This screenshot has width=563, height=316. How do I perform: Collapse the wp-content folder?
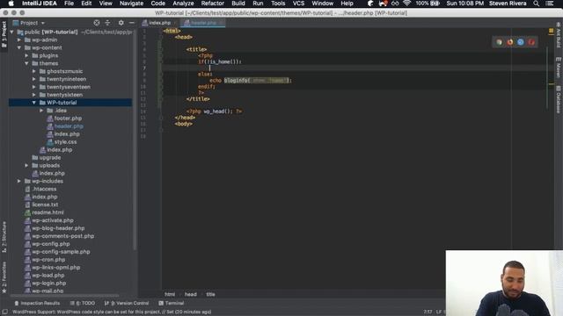19,47
